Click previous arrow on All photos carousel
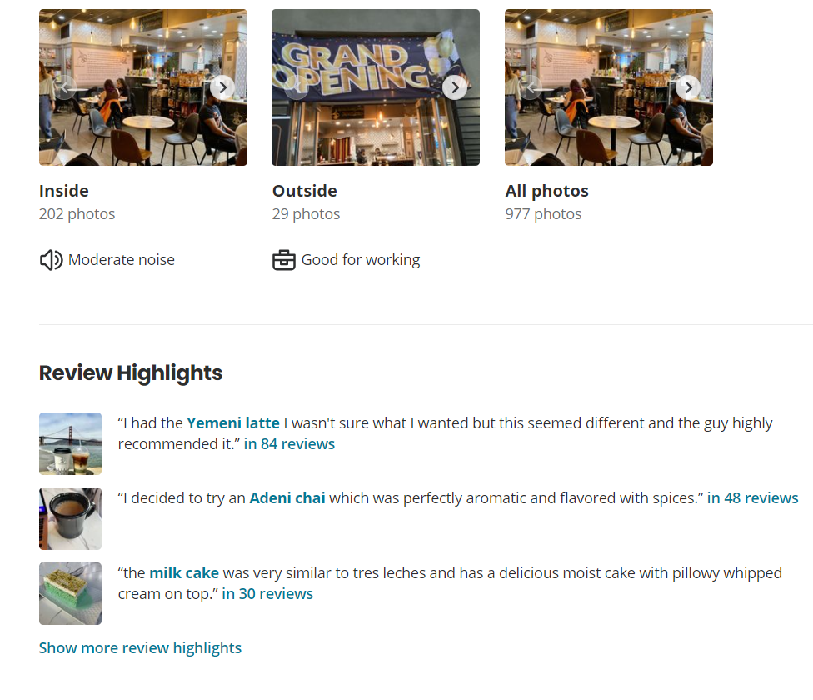 [x=530, y=87]
